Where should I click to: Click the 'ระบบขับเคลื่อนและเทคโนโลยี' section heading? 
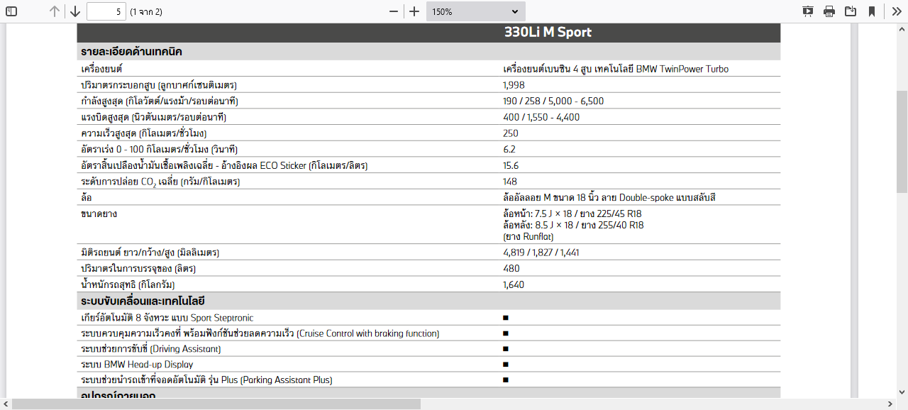pyautogui.click(x=143, y=301)
